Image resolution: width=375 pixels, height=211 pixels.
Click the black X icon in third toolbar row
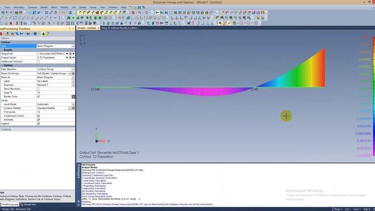[189, 23]
